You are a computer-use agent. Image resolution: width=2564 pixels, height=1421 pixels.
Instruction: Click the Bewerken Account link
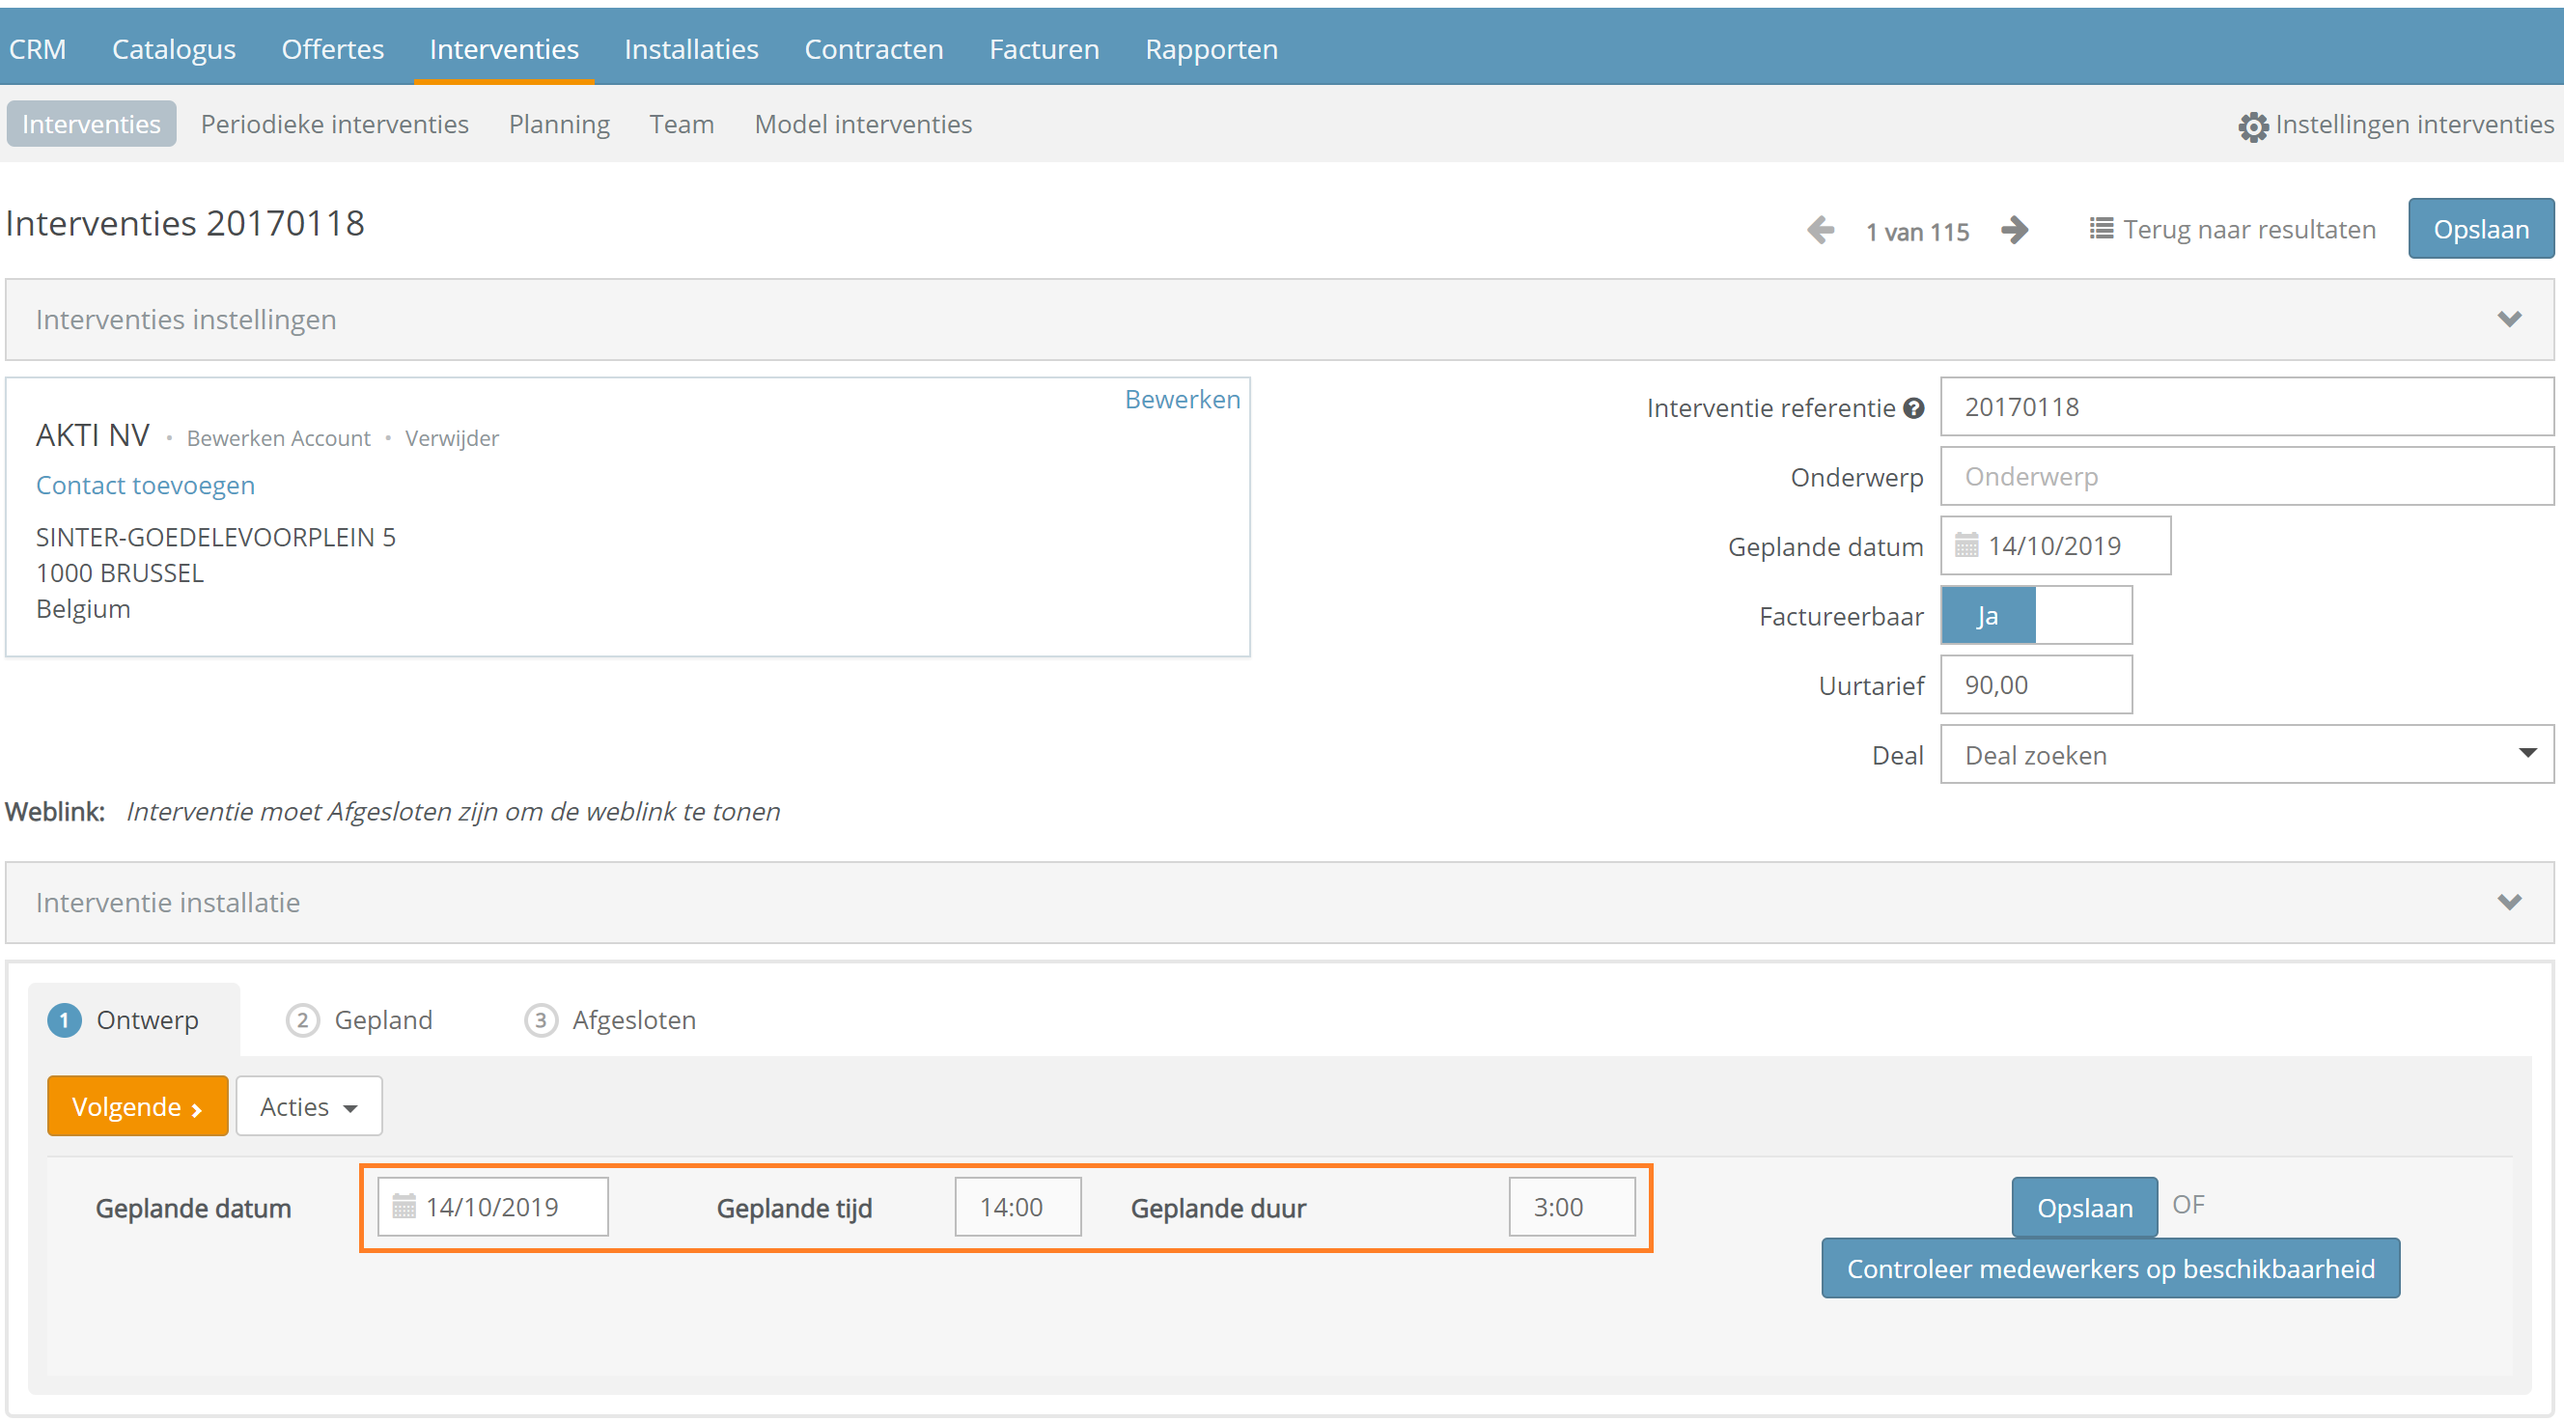[x=279, y=438]
